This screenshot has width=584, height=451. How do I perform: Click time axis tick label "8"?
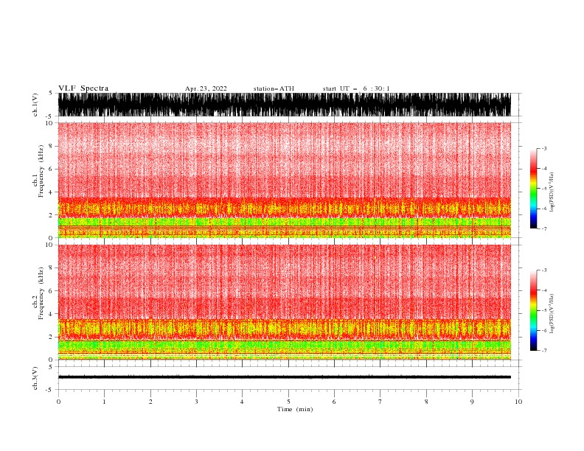point(426,402)
